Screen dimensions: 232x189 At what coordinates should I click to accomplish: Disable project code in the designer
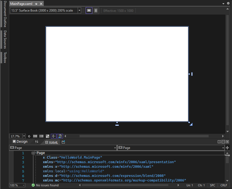[60, 136]
